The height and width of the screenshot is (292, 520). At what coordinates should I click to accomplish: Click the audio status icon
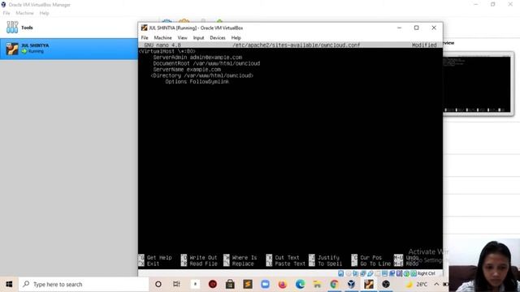coord(355,273)
